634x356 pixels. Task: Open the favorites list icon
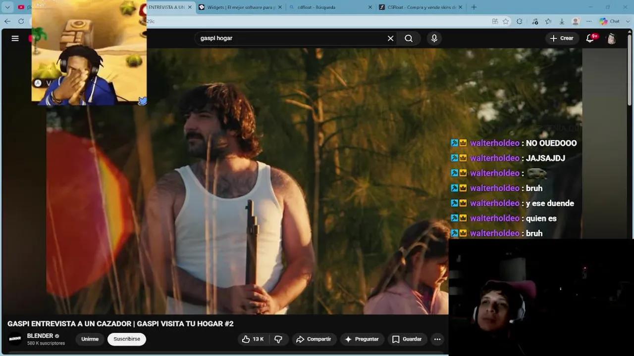tap(548, 21)
